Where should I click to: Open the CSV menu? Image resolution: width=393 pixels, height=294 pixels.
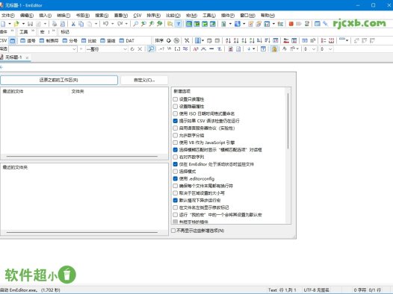(x=137, y=16)
